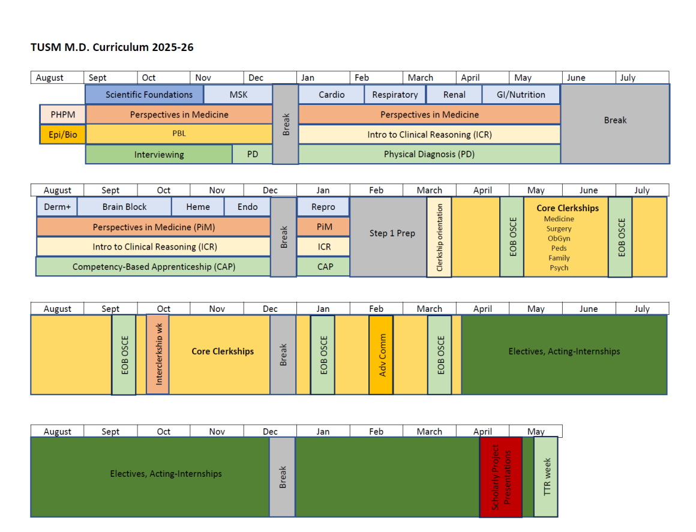Click the 'Adv Comm' block
The width and height of the screenshot is (696, 532).
point(381,355)
